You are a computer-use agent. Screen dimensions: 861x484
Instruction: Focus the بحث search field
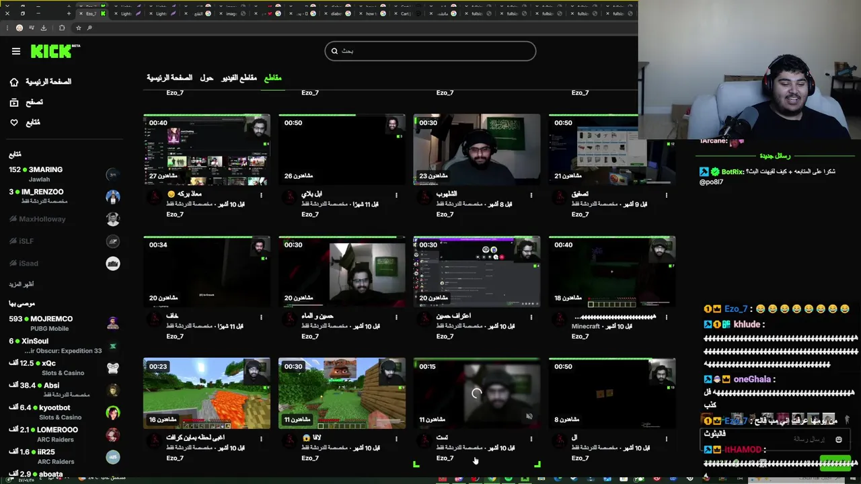coord(430,51)
